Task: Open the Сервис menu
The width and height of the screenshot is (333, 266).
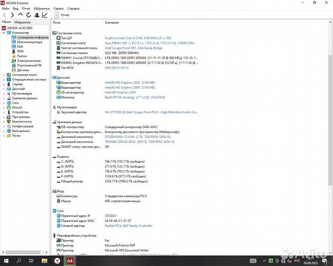Action: point(58,8)
